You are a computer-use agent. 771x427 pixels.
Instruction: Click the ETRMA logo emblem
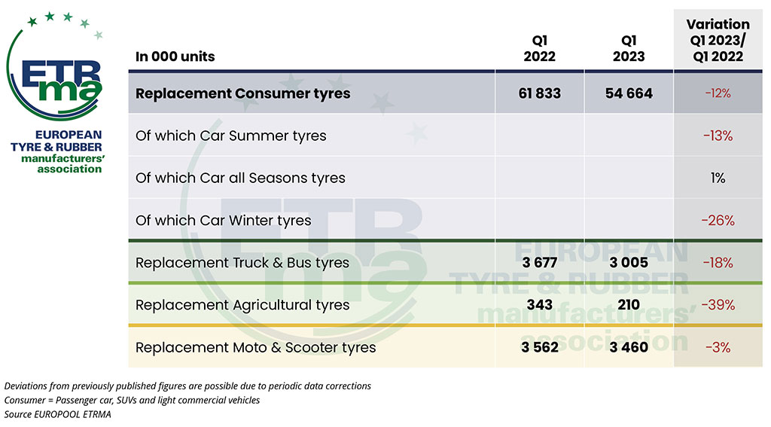point(54,66)
